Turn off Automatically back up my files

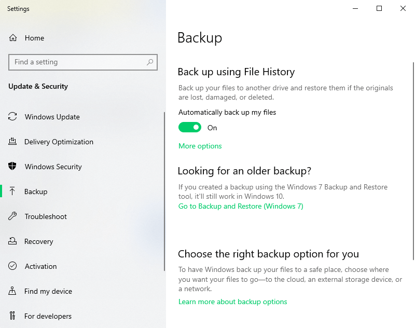pos(190,128)
